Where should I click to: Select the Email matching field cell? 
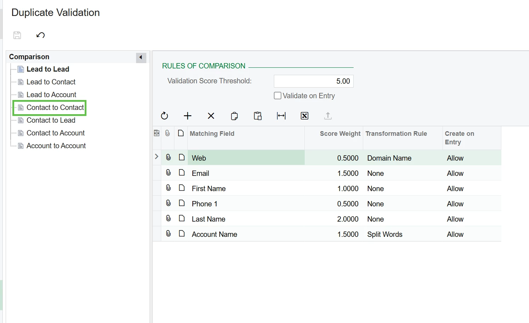[246, 173]
